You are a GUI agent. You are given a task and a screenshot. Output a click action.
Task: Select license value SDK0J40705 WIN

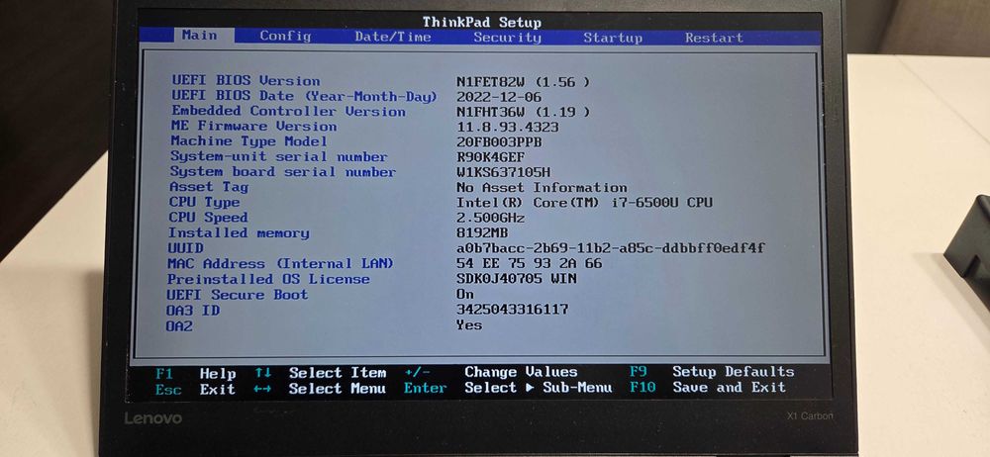click(516, 279)
